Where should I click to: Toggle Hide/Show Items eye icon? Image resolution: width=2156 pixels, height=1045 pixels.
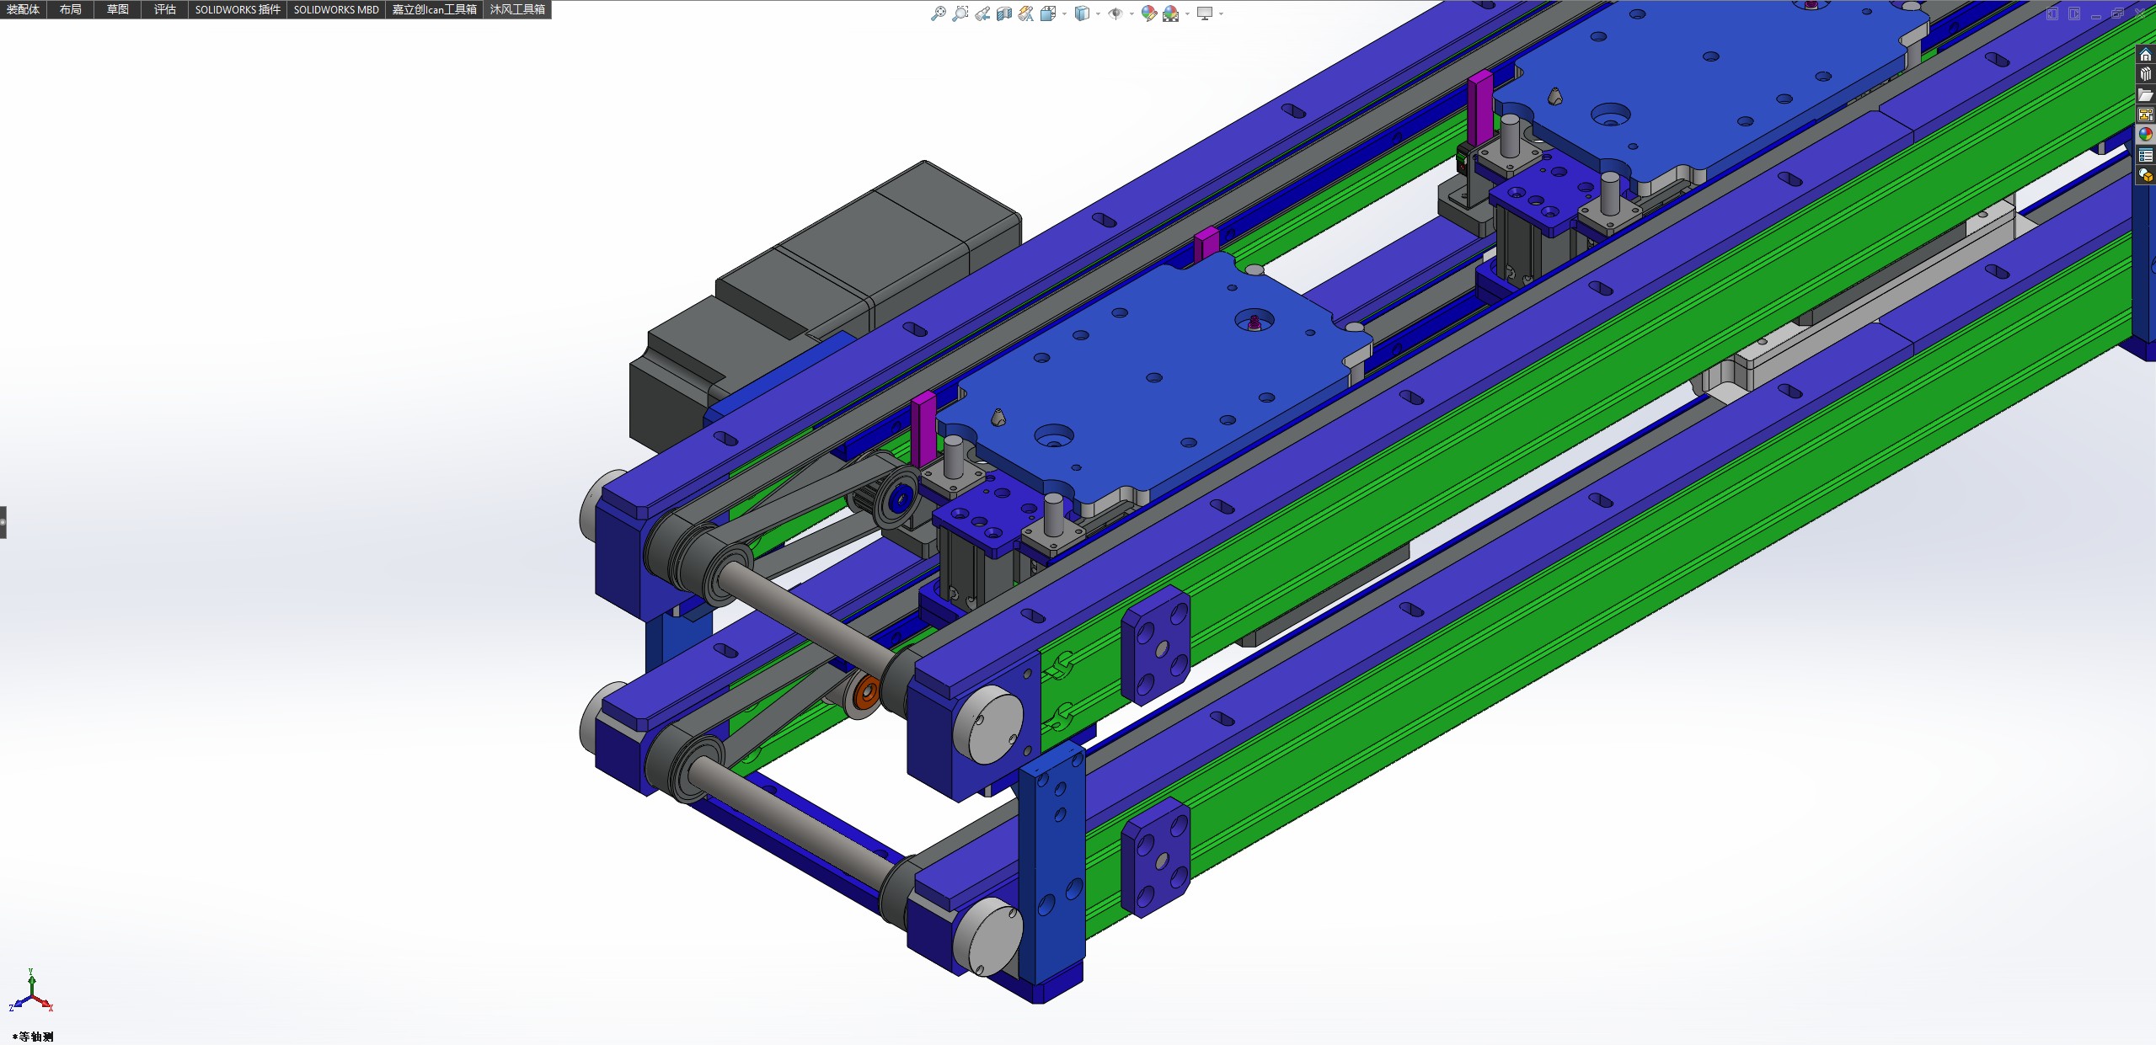(1115, 13)
